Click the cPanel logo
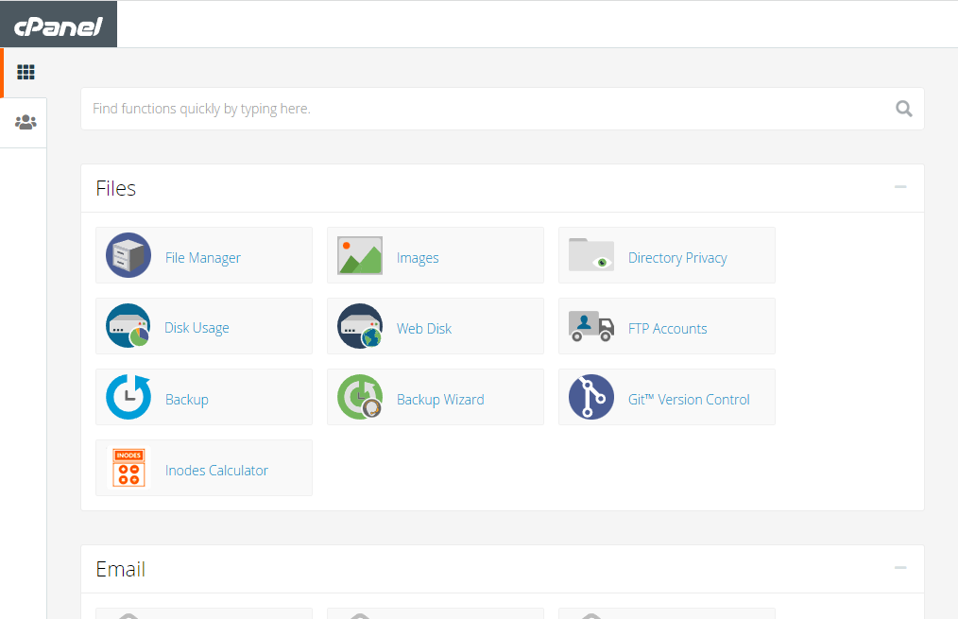 point(59,24)
